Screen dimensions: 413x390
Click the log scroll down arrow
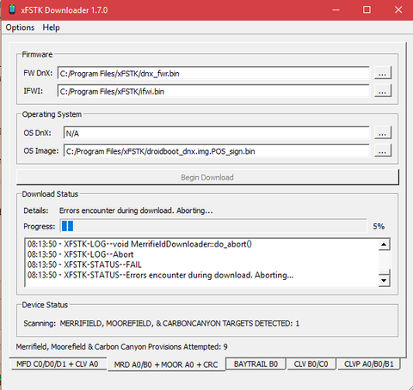point(384,280)
